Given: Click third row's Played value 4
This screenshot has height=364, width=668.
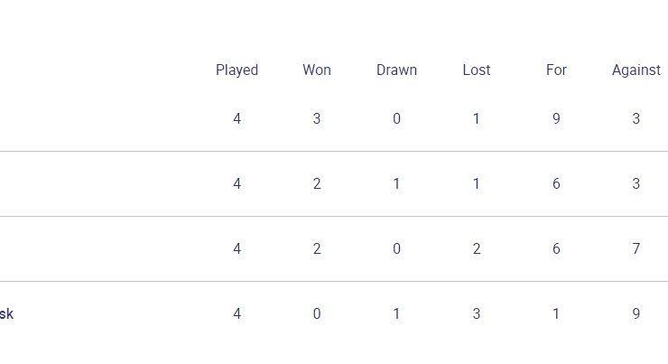Looking at the screenshot, I should 237,249.
